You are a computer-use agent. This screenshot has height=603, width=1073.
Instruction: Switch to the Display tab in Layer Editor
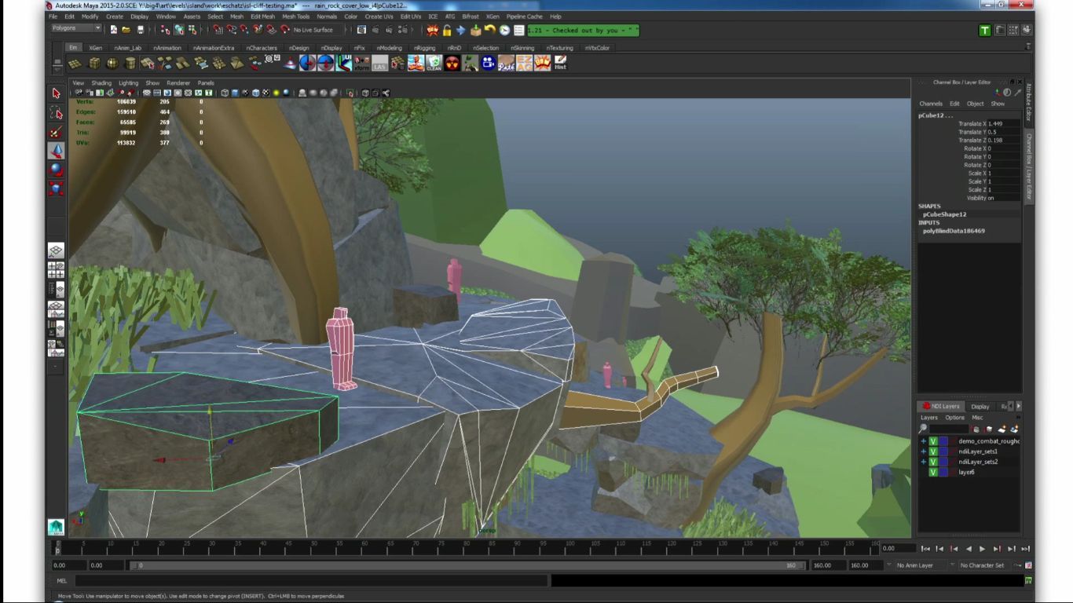[x=980, y=406]
